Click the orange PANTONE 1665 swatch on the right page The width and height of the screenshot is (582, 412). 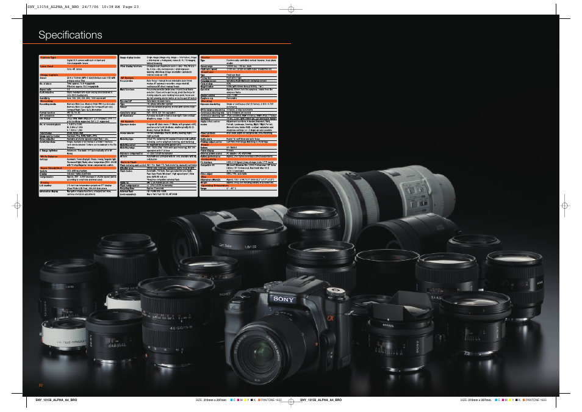tap(523, 400)
